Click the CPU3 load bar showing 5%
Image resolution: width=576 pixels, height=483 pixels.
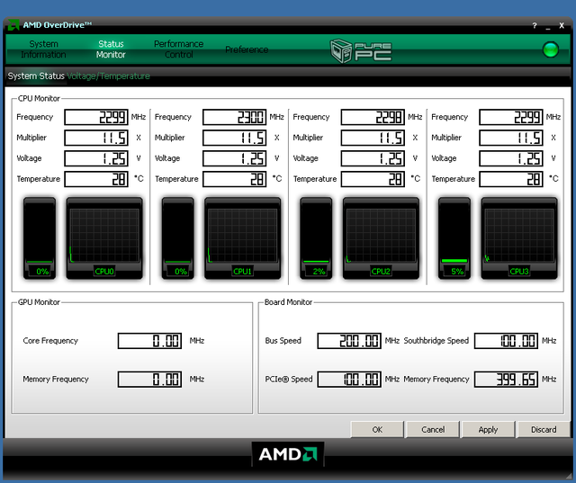point(454,237)
